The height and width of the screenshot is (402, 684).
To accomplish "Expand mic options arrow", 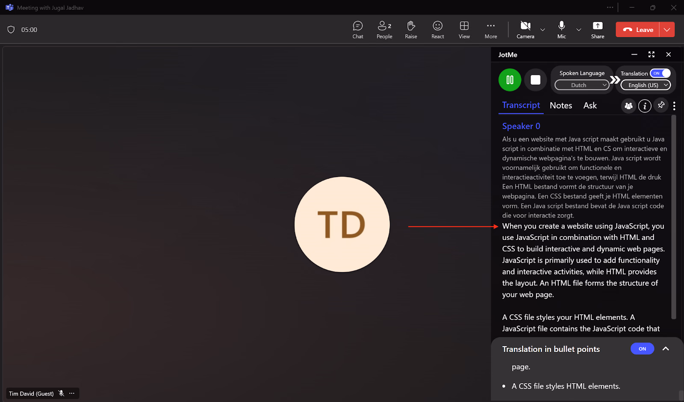I will click(578, 30).
